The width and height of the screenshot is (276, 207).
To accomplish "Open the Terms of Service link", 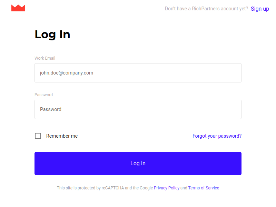I will coord(204,188).
